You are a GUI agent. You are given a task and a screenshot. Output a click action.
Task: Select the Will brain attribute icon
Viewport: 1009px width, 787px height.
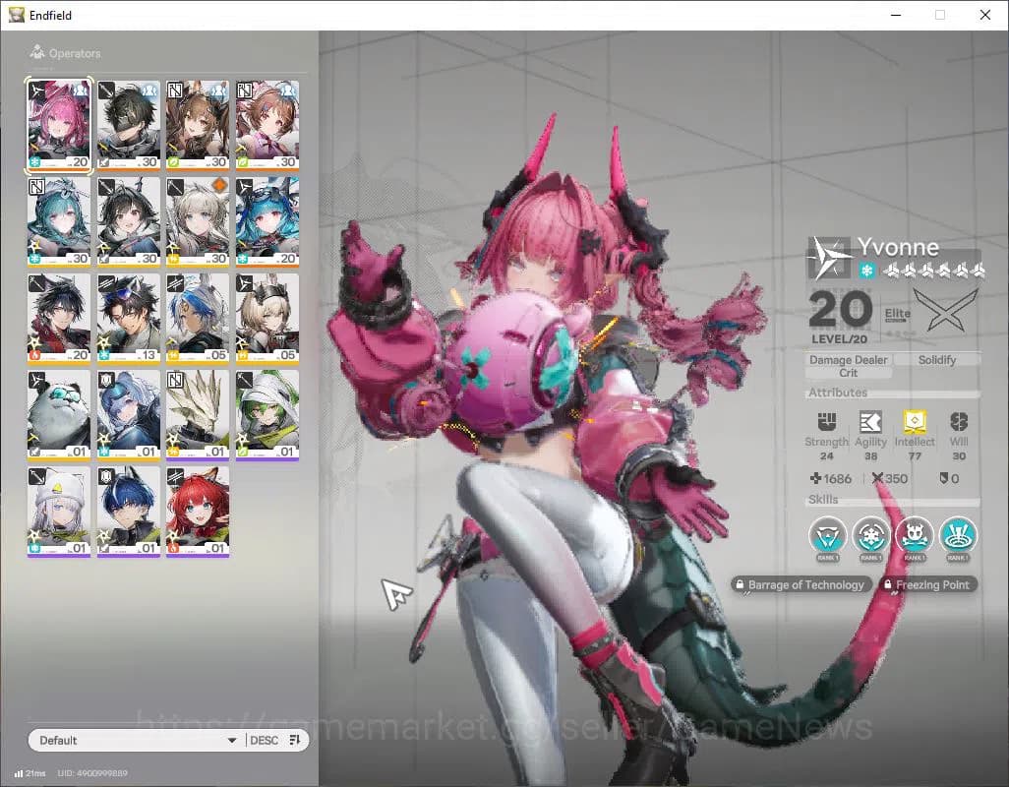[x=958, y=421]
